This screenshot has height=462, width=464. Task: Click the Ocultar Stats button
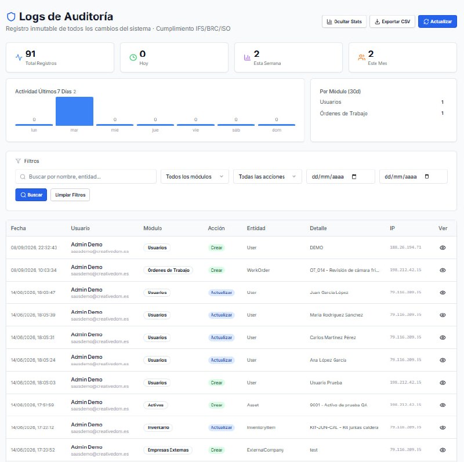coord(344,21)
